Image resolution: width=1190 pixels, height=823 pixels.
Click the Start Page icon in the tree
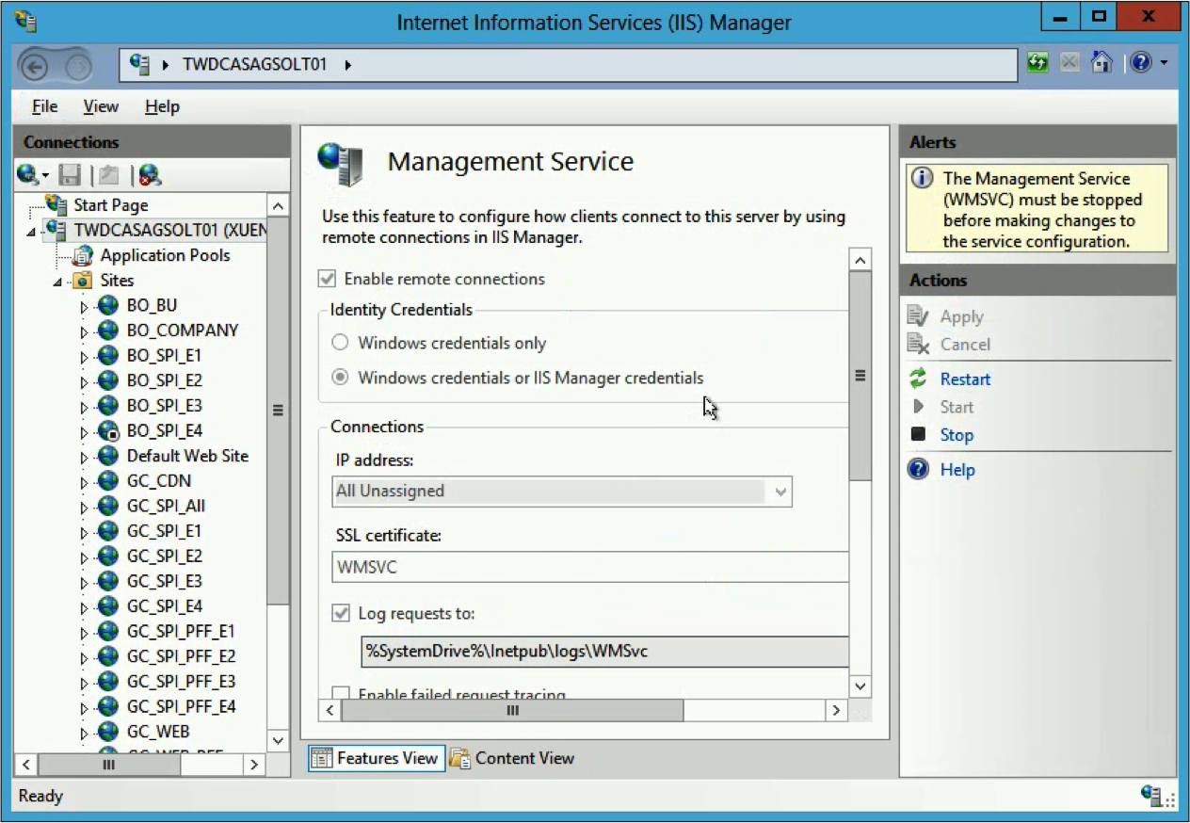(x=57, y=204)
